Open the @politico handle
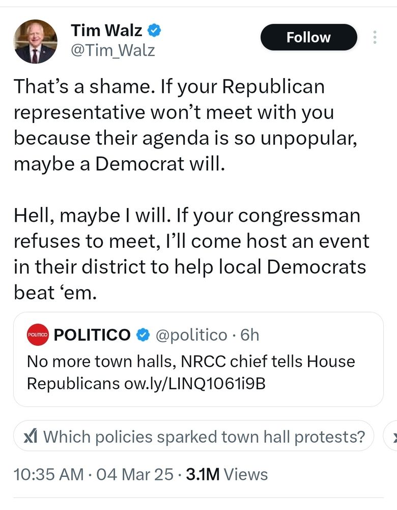The height and width of the screenshot is (510, 397). (x=191, y=335)
